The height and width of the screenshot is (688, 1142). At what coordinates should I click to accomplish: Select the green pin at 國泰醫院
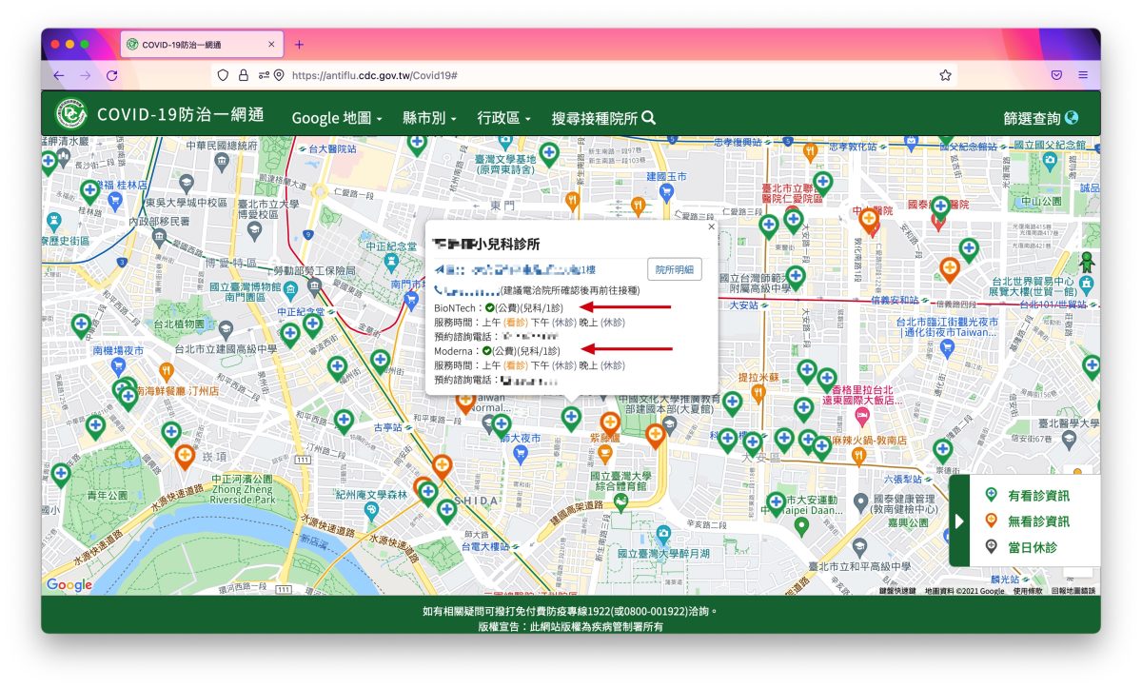941,206
